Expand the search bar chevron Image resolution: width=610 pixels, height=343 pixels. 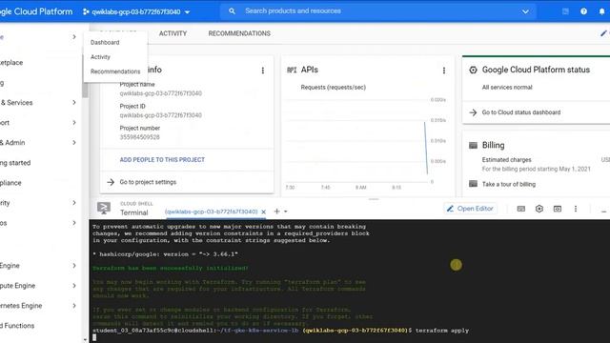click(525, 11)
